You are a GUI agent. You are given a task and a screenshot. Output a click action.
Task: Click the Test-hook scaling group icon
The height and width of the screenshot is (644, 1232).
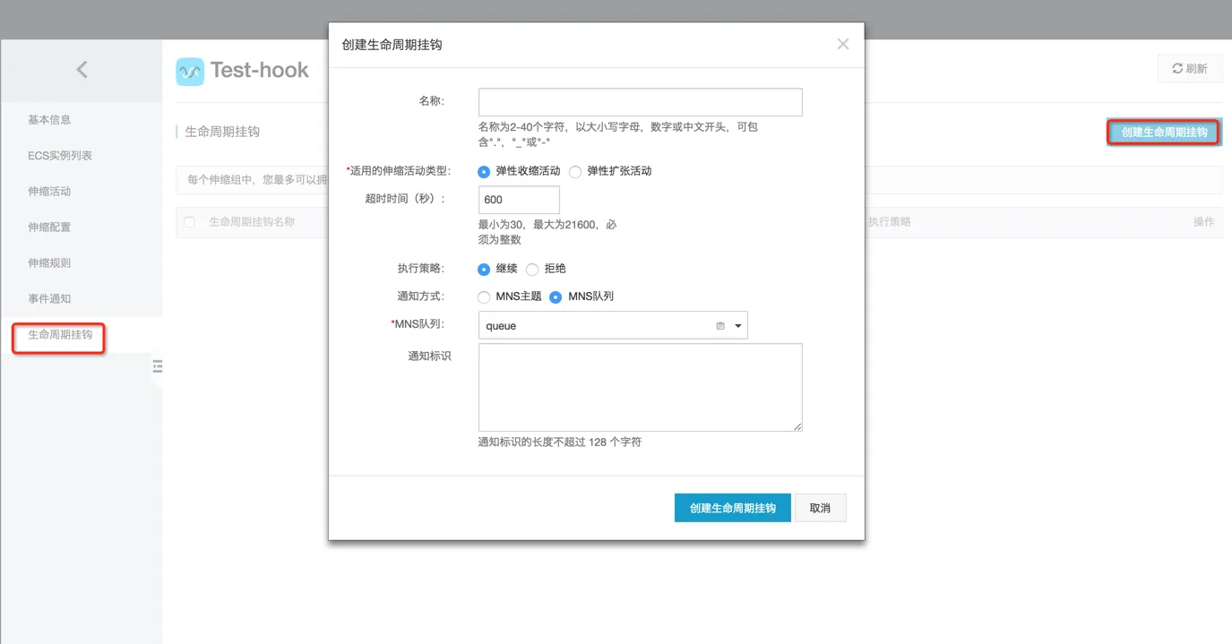pos(189,70)
